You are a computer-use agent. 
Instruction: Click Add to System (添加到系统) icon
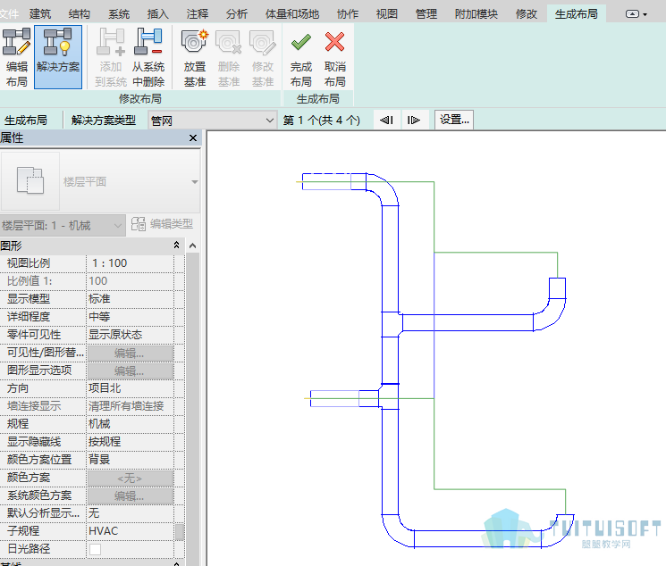(x=111, y=57)
